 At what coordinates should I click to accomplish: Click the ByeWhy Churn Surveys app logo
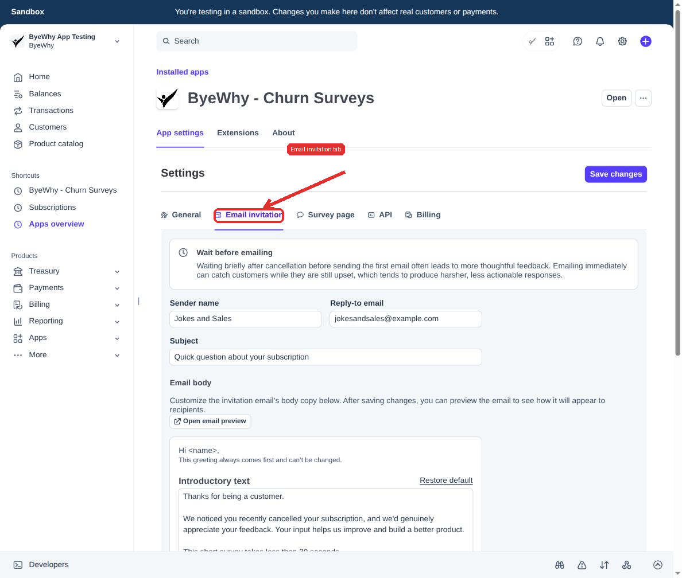[168, 99]
